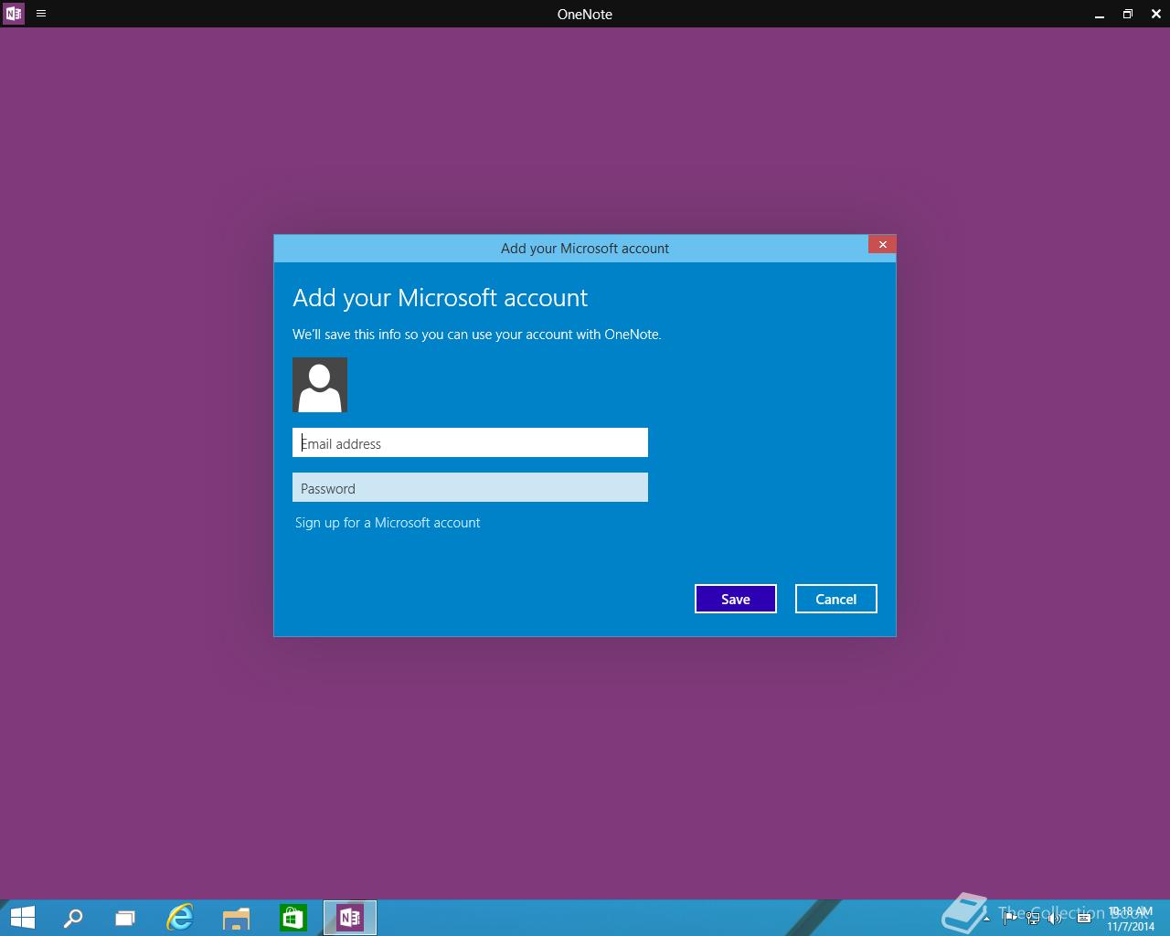
Task: Close the Add your Microsoft account dialog
Action: (x=882, y=244)
